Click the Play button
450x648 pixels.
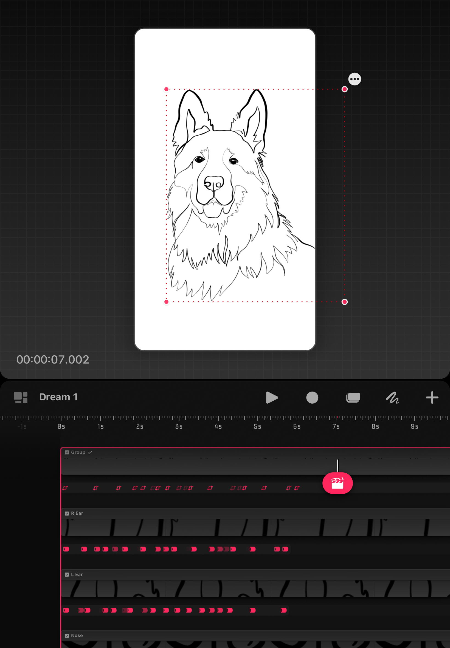[x=272, y=398]
